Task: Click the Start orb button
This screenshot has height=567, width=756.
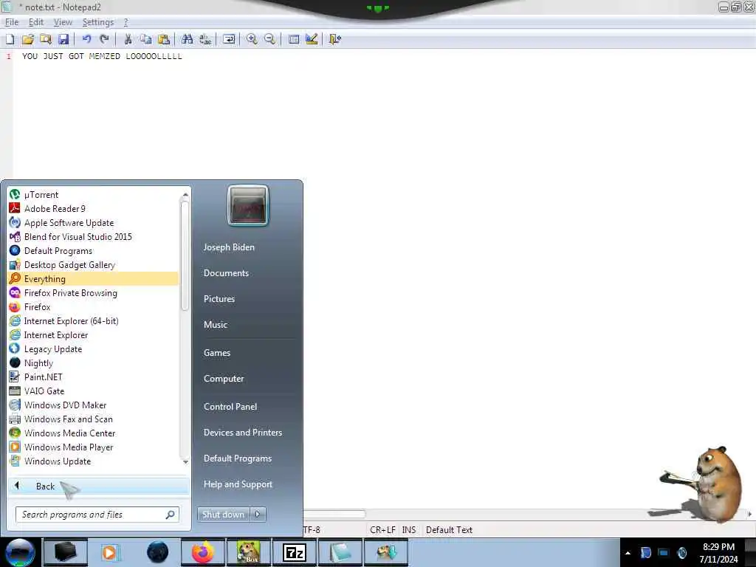Action: pyautogui.click(x=20, y=552)
